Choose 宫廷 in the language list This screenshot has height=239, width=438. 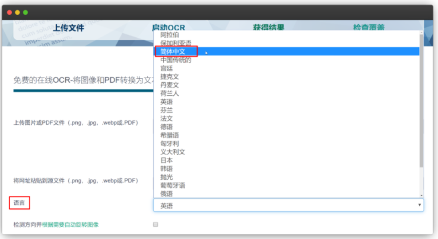tap(287, 68)
